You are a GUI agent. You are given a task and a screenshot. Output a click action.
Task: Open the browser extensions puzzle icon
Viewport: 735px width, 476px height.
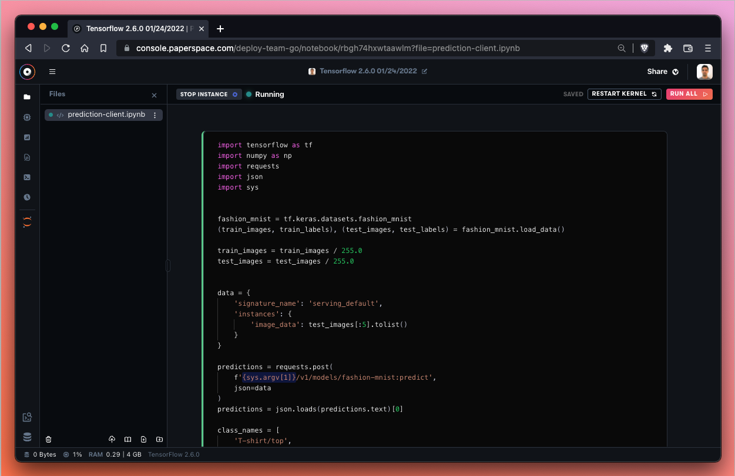(668, 48)
